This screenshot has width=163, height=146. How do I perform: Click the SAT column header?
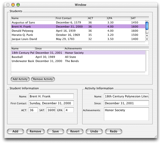pos(140,18)
